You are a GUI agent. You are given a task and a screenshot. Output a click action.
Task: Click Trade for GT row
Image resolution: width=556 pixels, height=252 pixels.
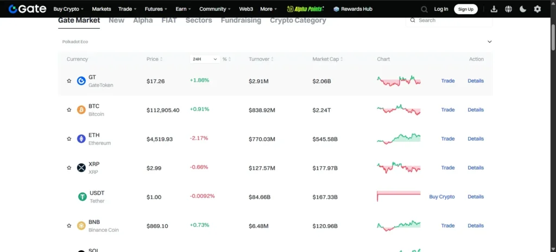448,81
